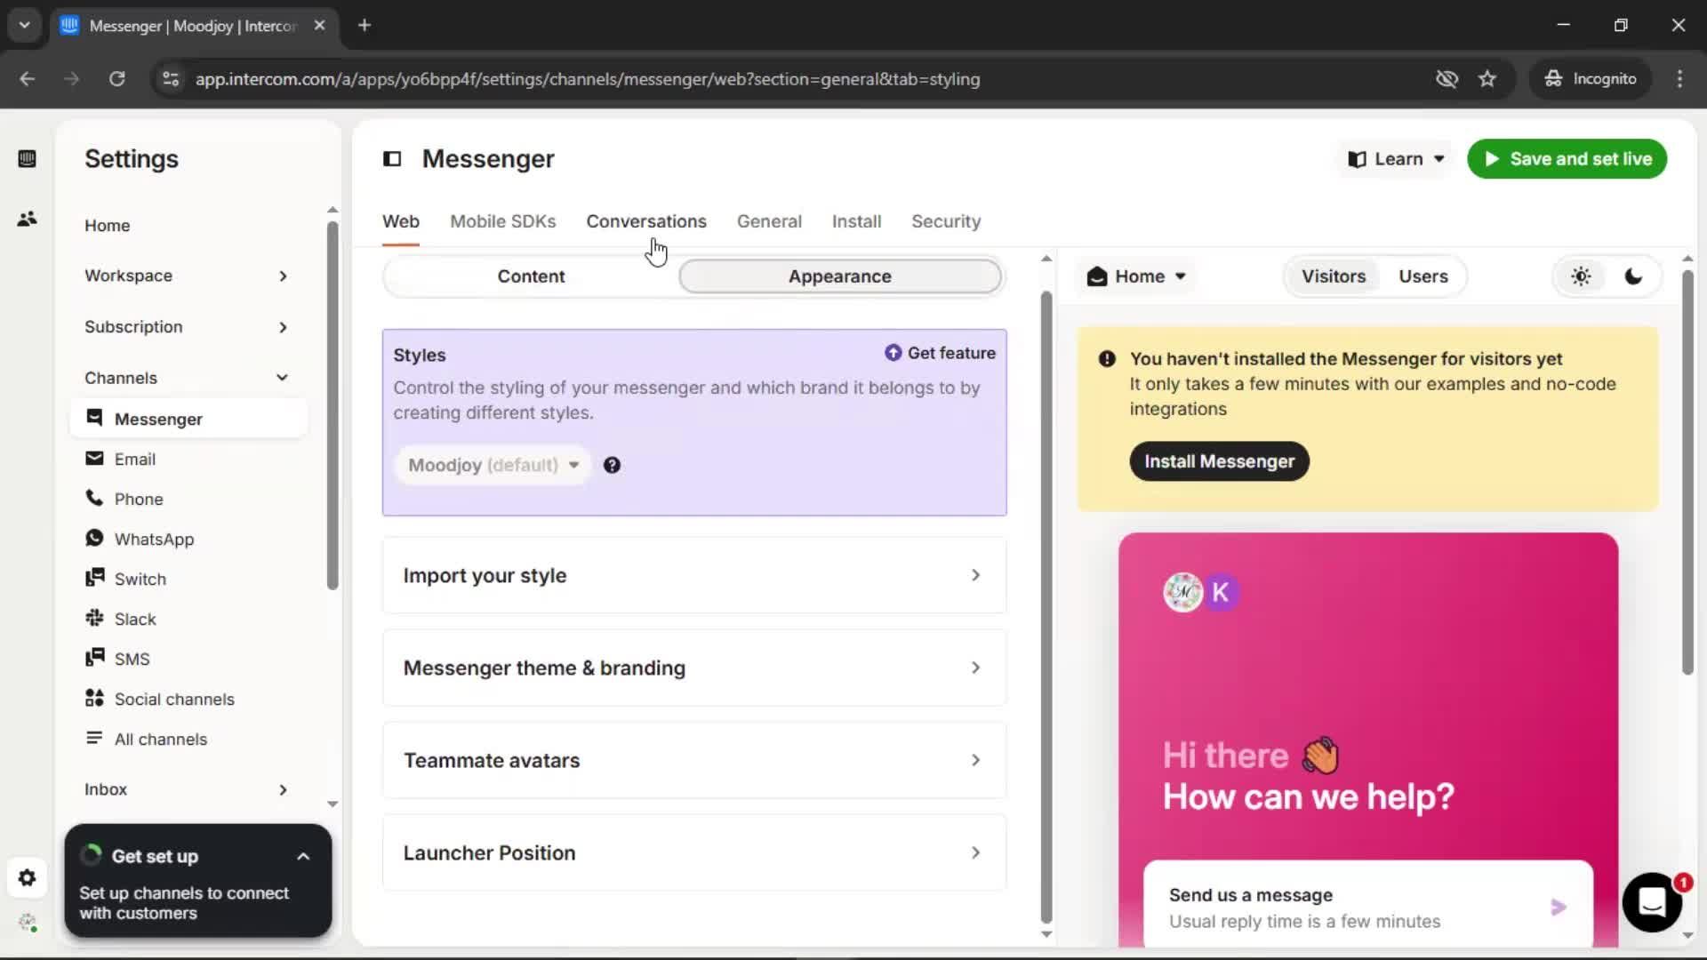Open the Home preview screen dropdown
Image resolution: width=1707 pixels, height=960 pixels.
click(x=1136, y=276)
